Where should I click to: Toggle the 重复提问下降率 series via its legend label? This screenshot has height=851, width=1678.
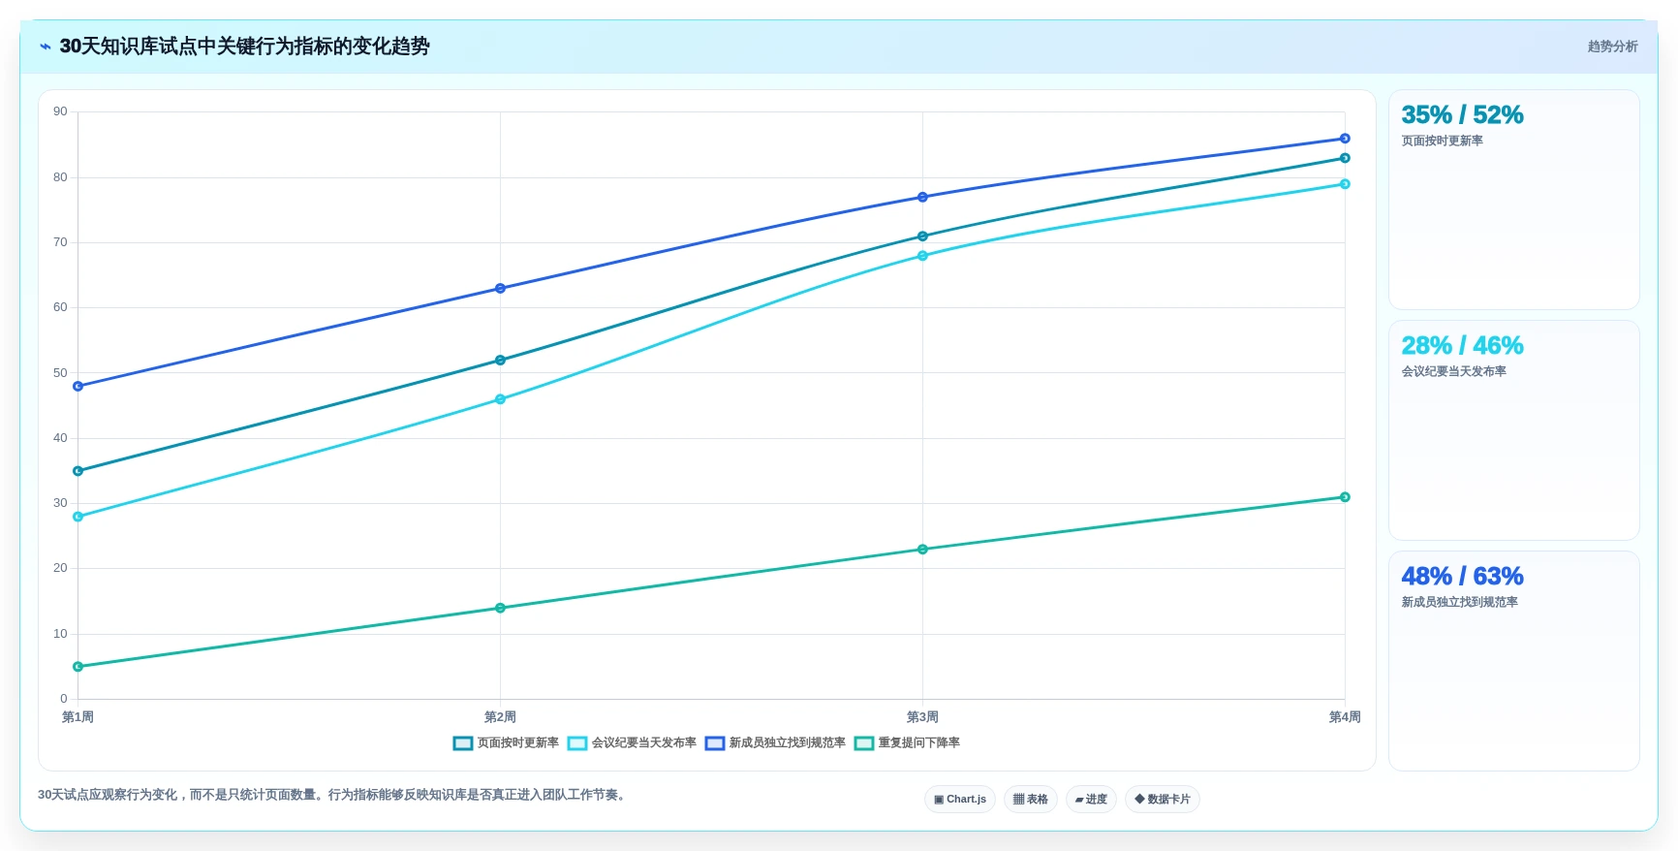[918, 743]
